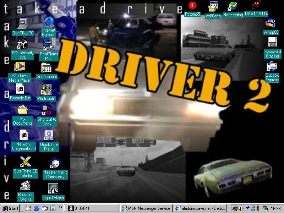Open Outlook Express desktop shortcut
The height and width of the screenshot is (213, 284).
pos(272,67)
